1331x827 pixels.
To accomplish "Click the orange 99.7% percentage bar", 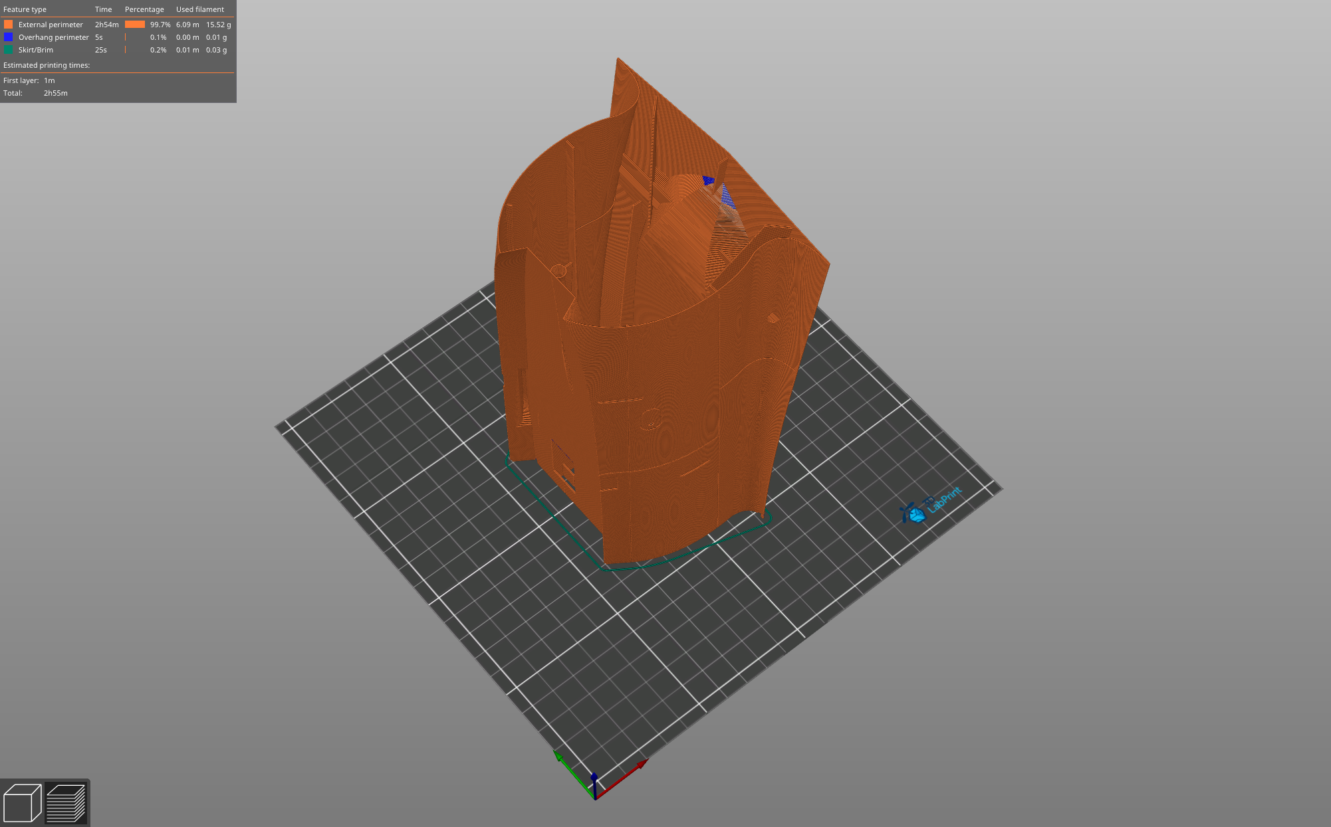I will (x=135, y=25).
